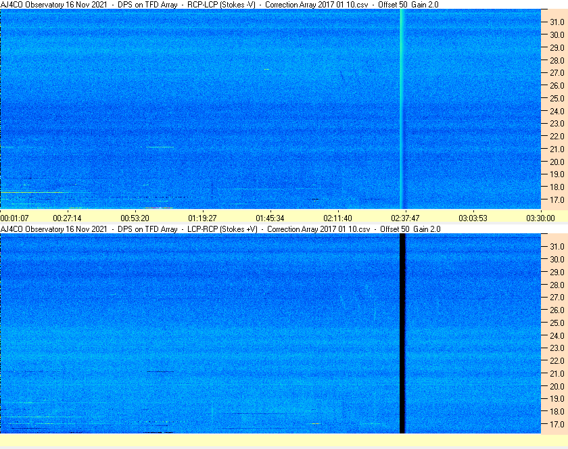Click the 21.0 frequency tick on the LCP-RCP plot
The image size is (568, 449).
[557, 374]
